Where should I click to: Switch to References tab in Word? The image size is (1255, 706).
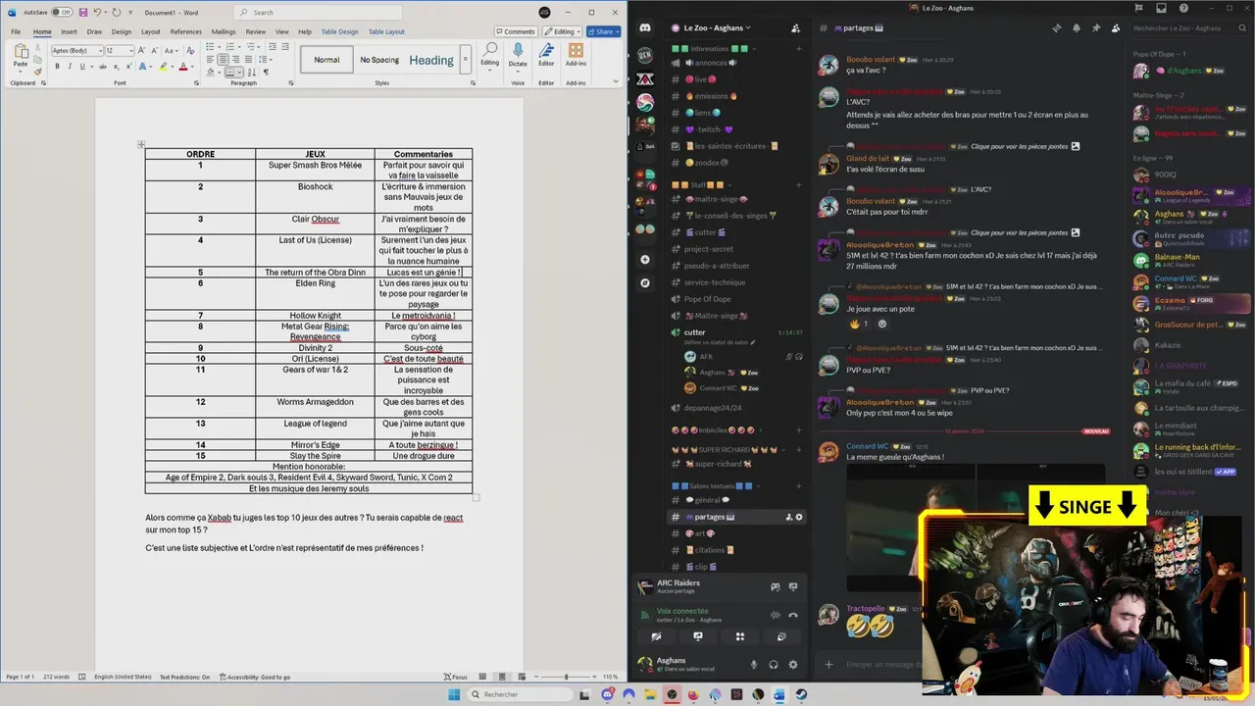point(185,31)
